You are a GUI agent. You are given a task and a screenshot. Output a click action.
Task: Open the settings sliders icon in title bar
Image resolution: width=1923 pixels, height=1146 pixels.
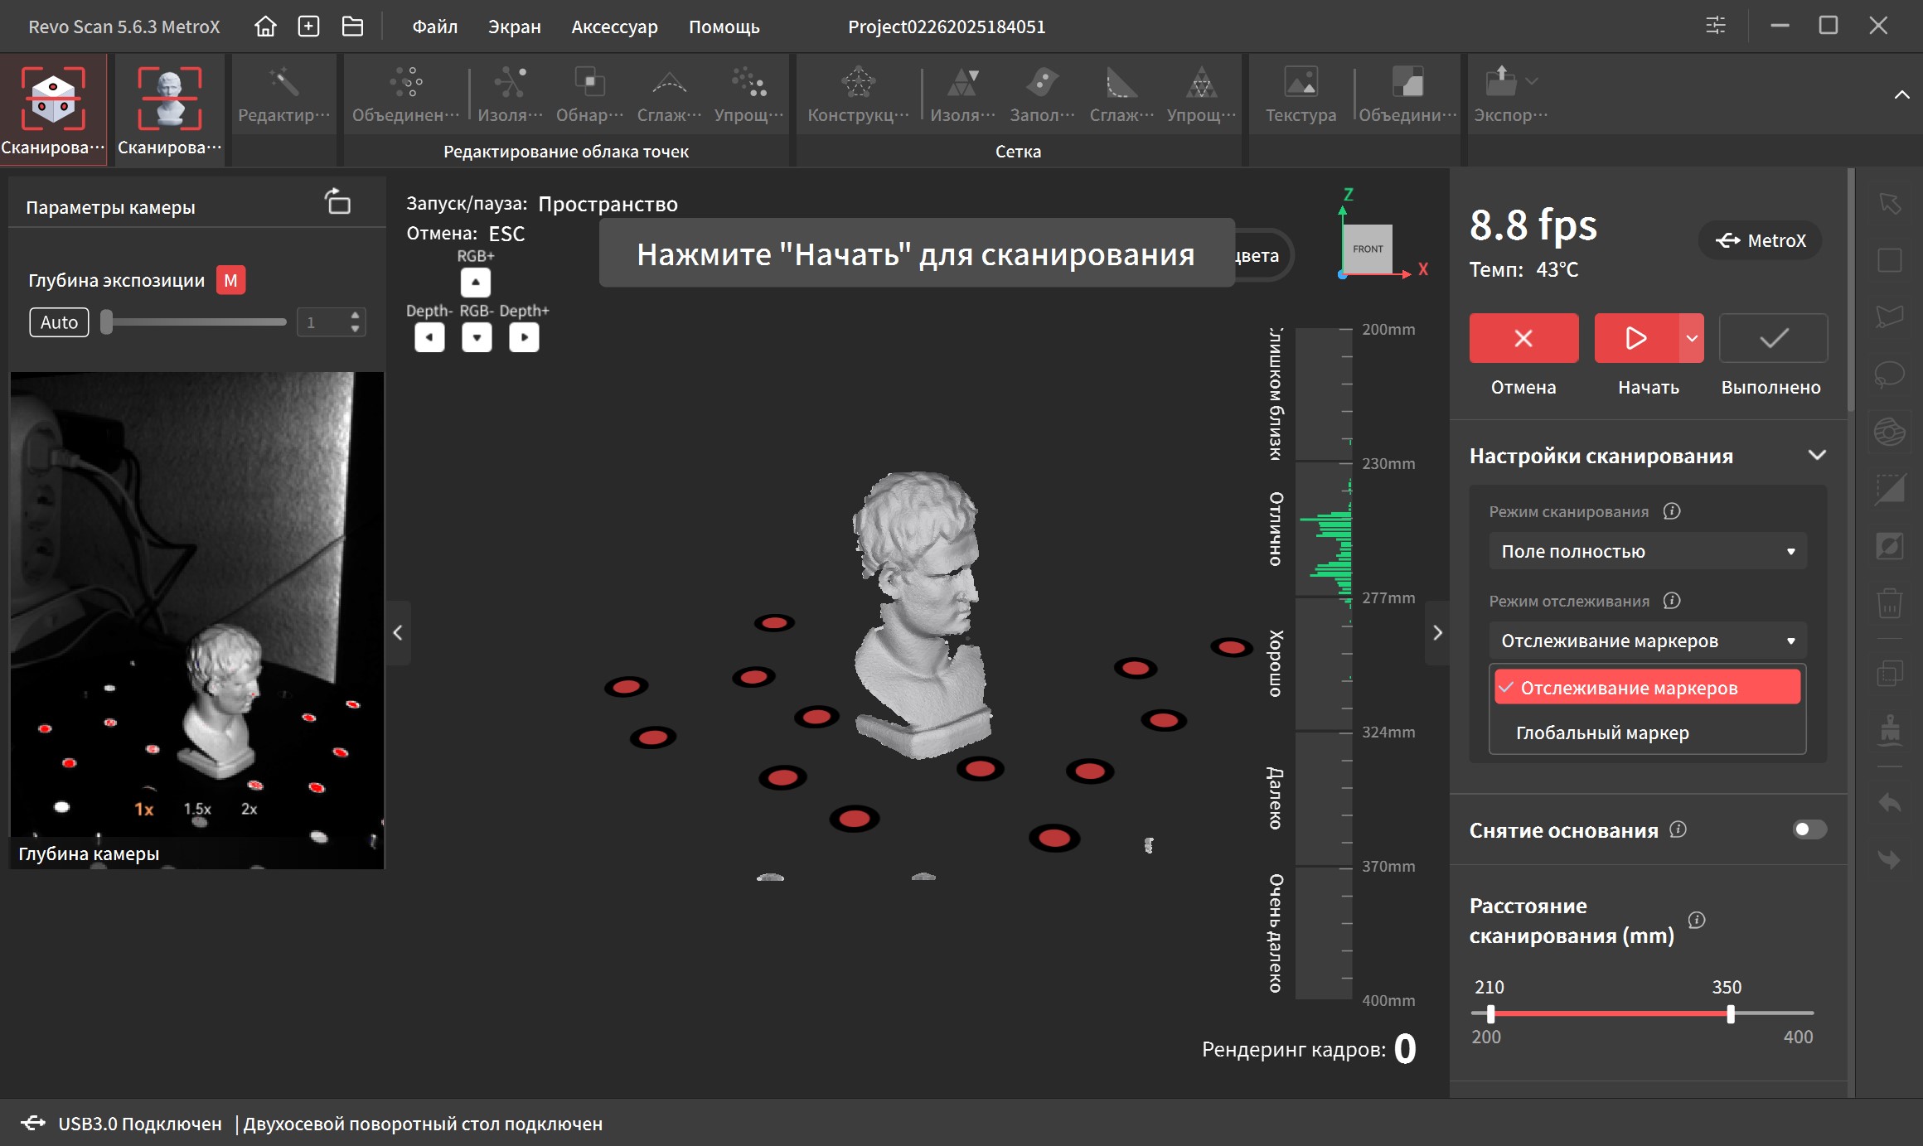pos(1715,26)
